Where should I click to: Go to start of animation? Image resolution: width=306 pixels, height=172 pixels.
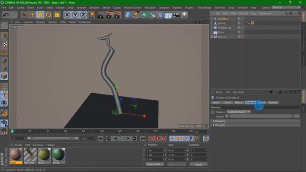(x=100, y=139)
